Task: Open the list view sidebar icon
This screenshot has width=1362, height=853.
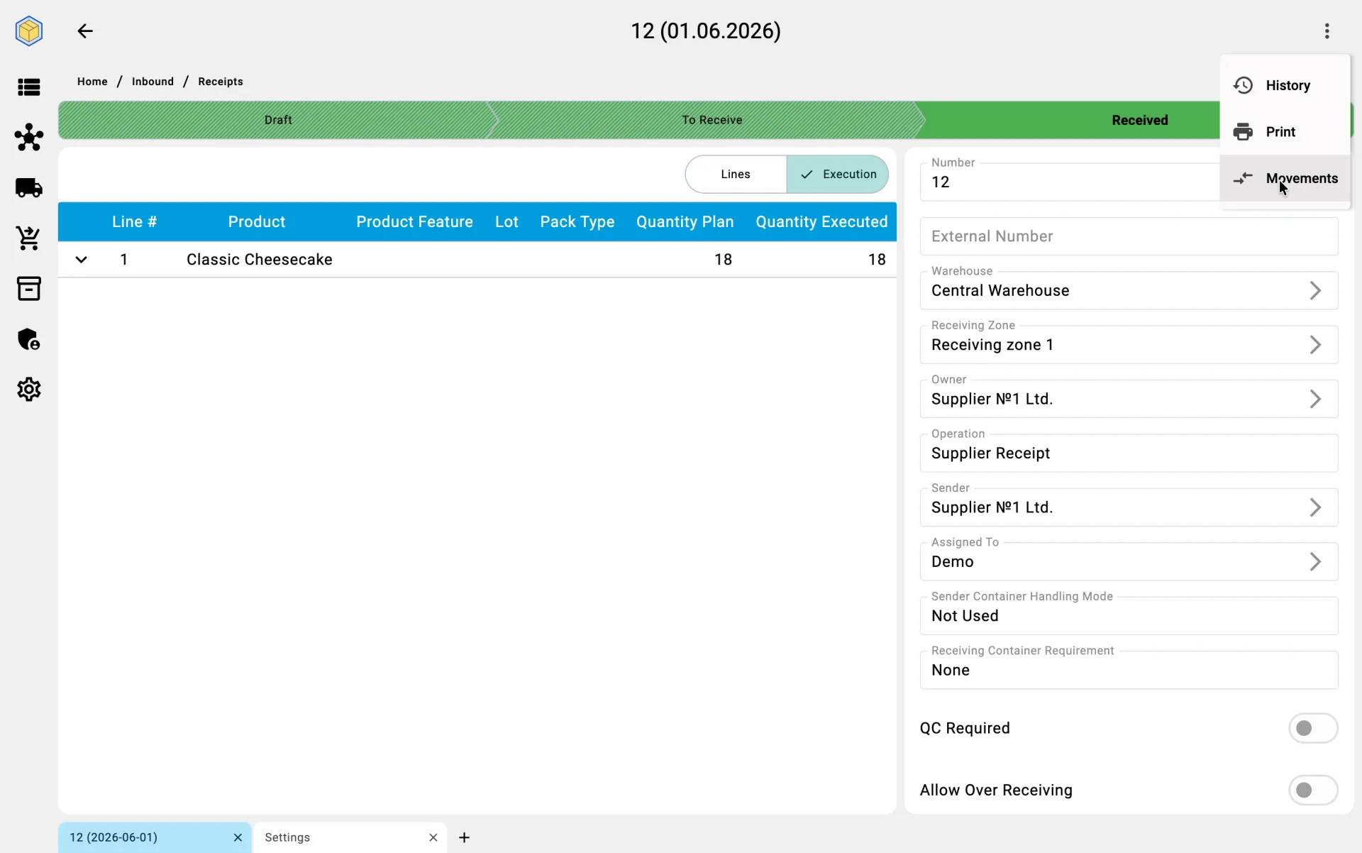Action: pos(29,87)
